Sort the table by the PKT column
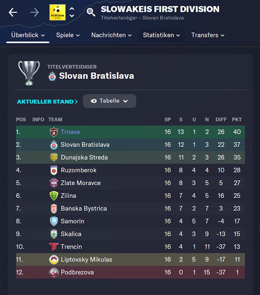This screenshot has width=260, height=295. click(237, 119)
